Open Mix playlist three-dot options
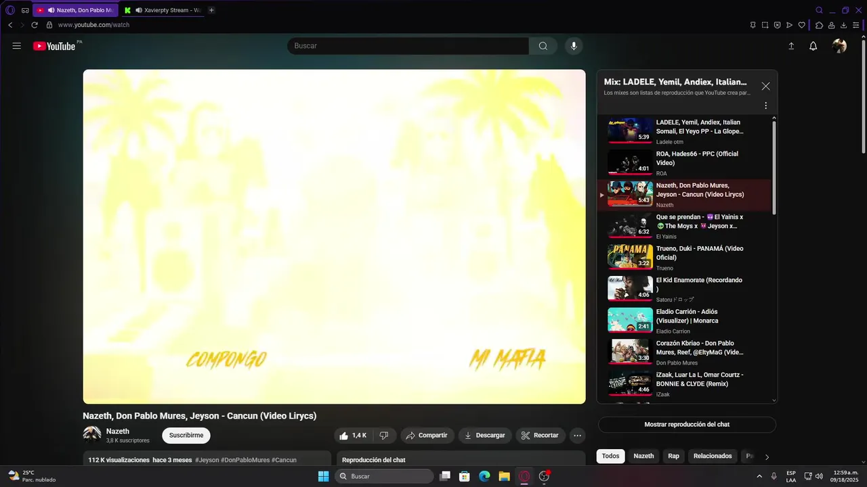This screenshot has height=487, width=867. click(x=766, y=106)
